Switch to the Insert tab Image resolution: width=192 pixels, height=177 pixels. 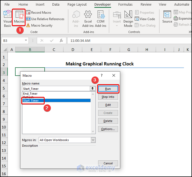(40, 5)
